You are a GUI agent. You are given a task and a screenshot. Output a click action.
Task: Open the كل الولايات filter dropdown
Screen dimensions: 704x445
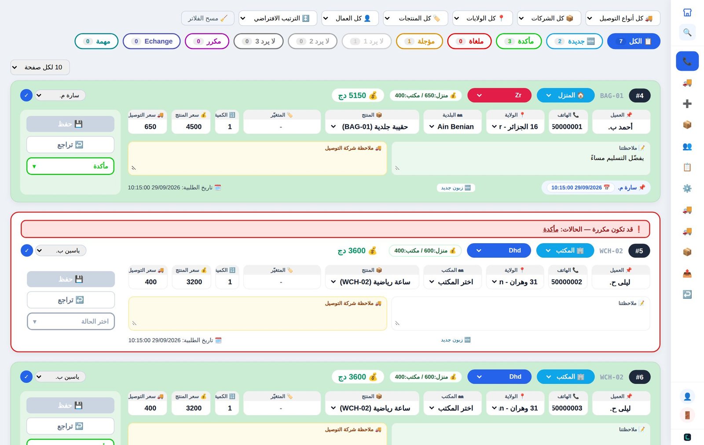tap(483, 18)
